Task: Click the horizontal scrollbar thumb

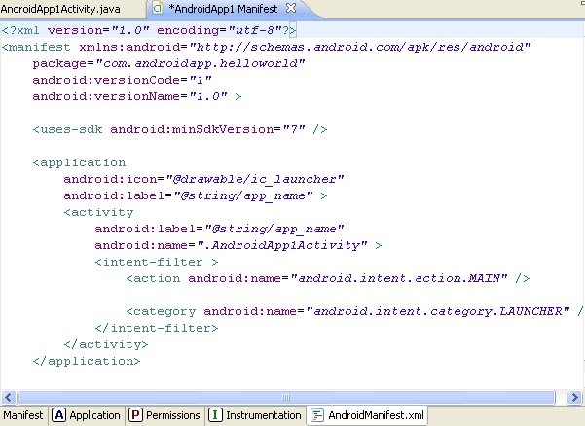Action: 286,397
